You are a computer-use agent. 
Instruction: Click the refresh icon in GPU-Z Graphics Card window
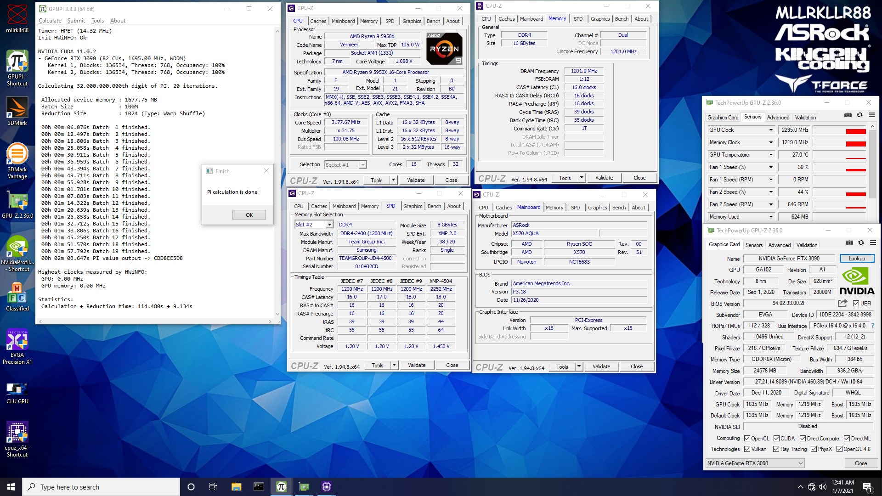(861, 243)
